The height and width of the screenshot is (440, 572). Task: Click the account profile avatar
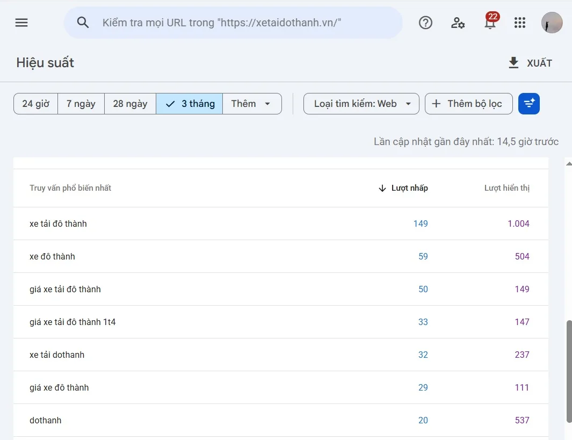[552, 23]
